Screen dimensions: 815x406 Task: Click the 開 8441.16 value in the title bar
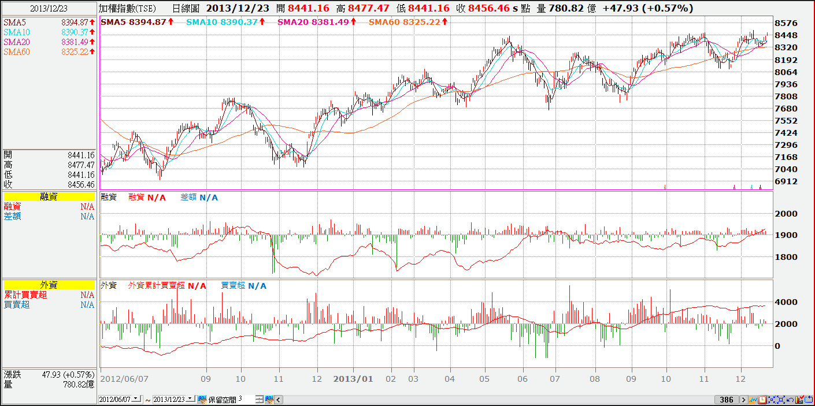point(303,9)
